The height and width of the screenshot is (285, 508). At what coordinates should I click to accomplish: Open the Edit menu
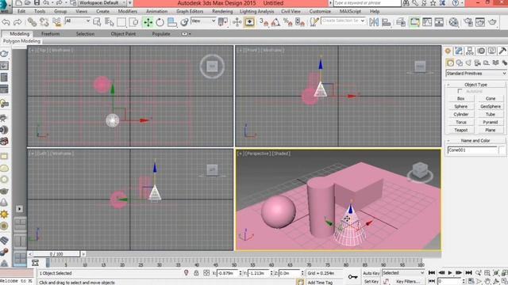21,11
